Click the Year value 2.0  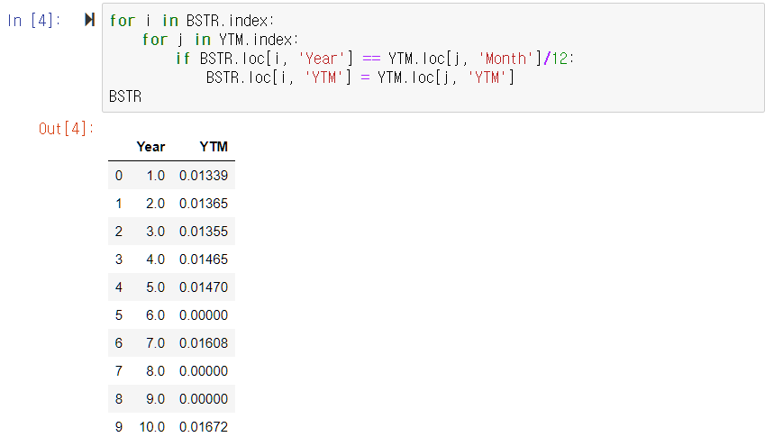(x=155, y=204)
